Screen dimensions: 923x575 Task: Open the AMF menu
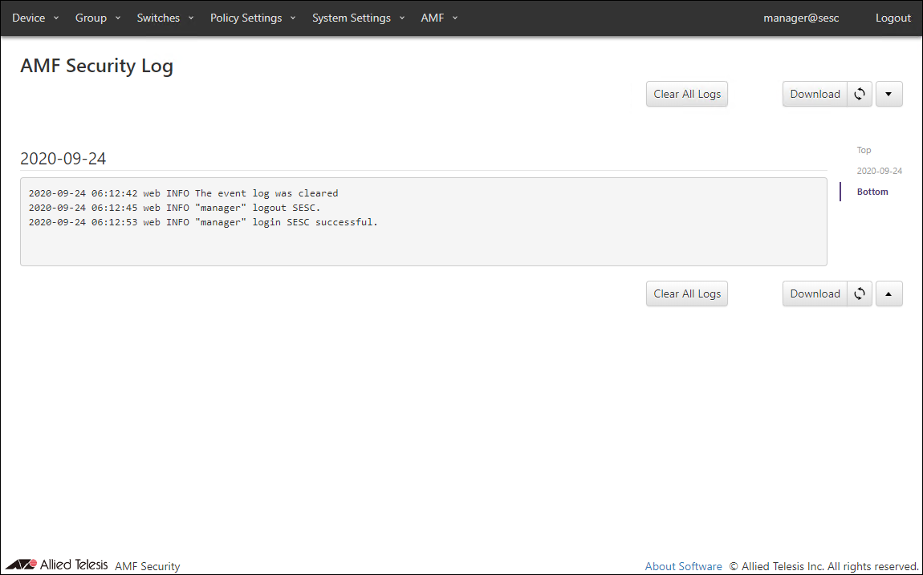(439, 18)
